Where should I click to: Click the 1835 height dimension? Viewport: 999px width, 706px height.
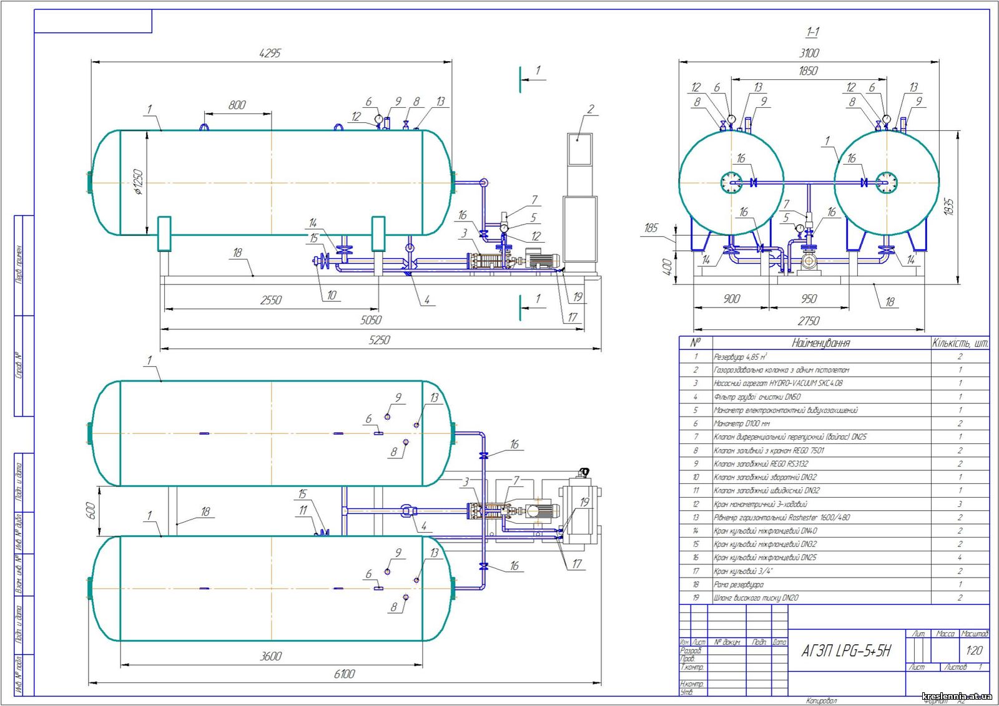pyautogui.click(x=949, y=207)
